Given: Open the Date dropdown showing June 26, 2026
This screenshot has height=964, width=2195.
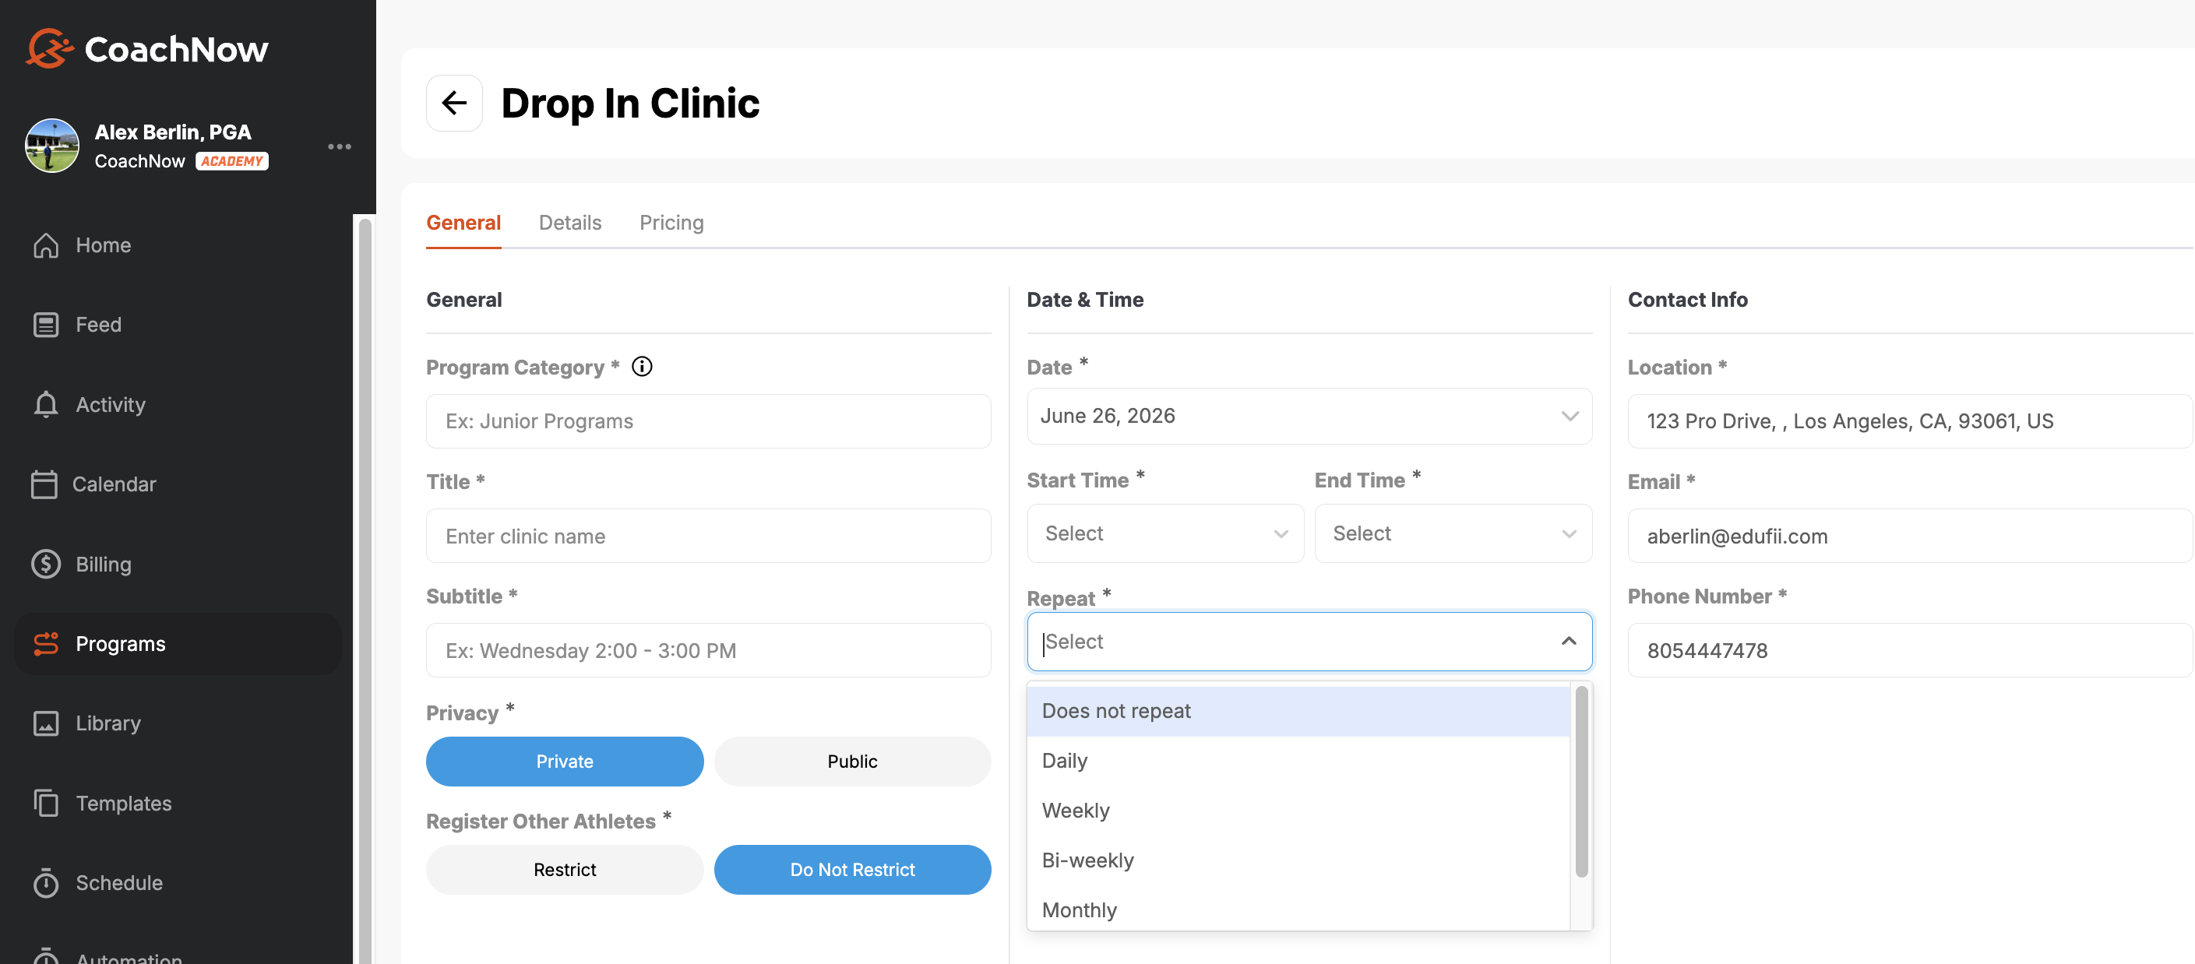Looking at the screenshot, I should point(1309,416).
